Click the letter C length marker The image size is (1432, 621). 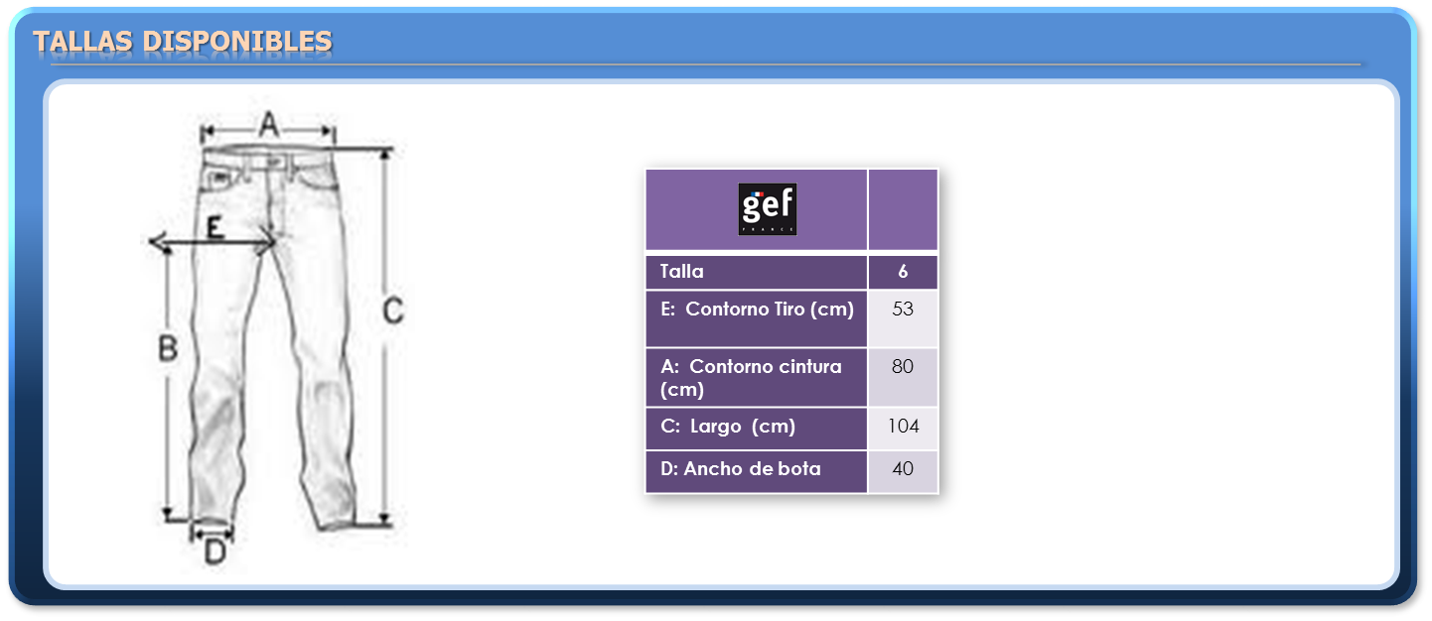coord(393,310)
